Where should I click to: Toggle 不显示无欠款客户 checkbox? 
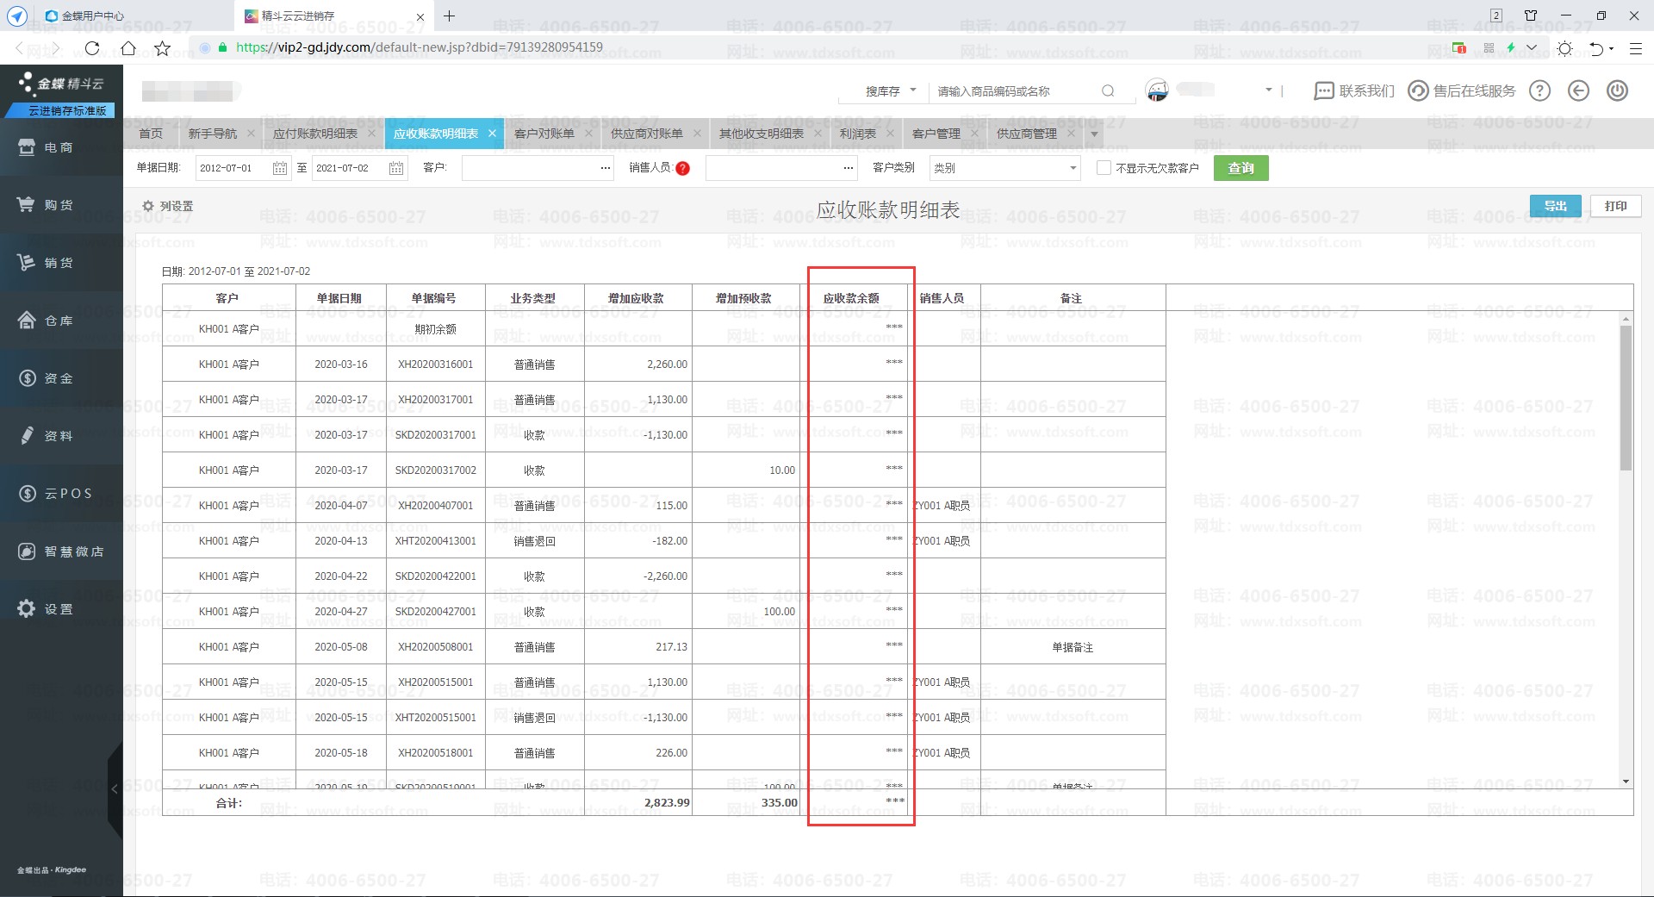pos(1104,168)
